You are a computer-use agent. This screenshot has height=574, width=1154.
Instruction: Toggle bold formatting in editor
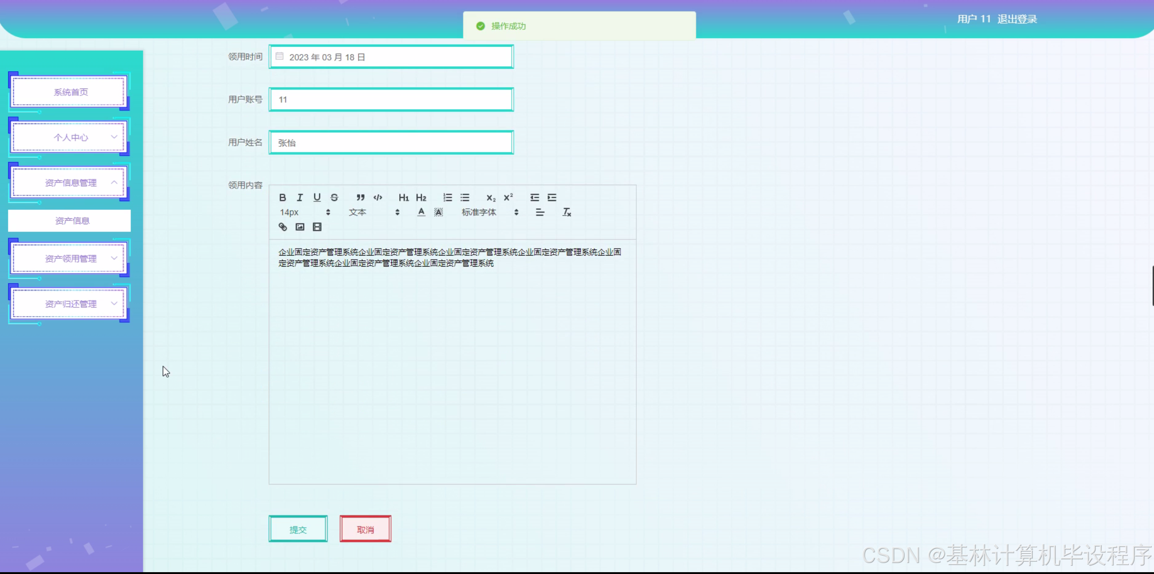(283, 197)
